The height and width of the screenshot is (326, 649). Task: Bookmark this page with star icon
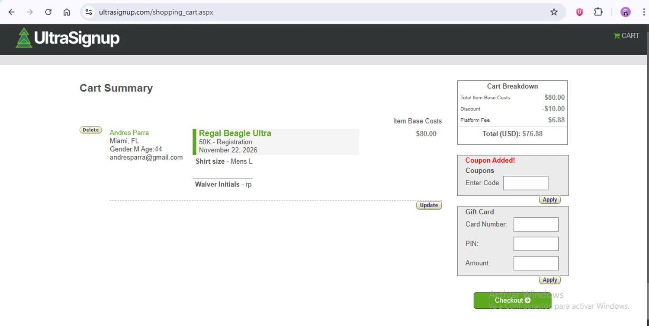pos(554,12)
